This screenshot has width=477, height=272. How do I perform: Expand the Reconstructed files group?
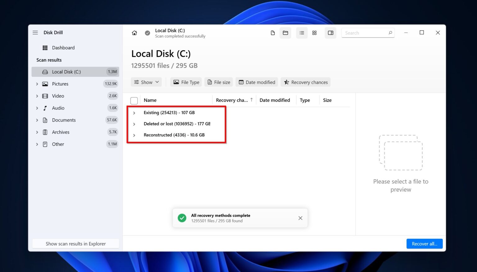(134, 135)
